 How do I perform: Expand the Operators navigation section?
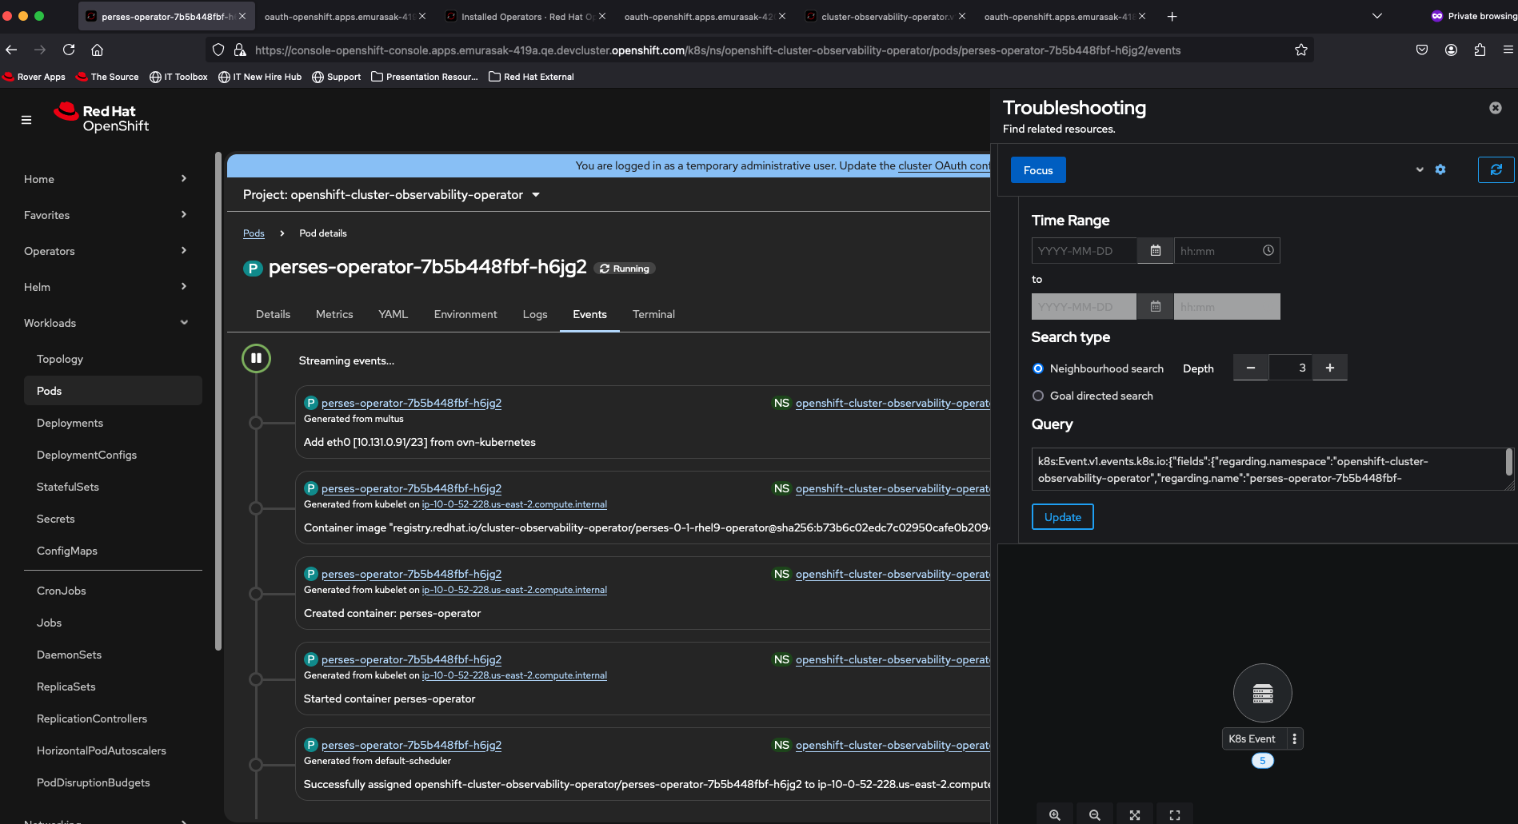pyautogui.click(x=106, y=251)
